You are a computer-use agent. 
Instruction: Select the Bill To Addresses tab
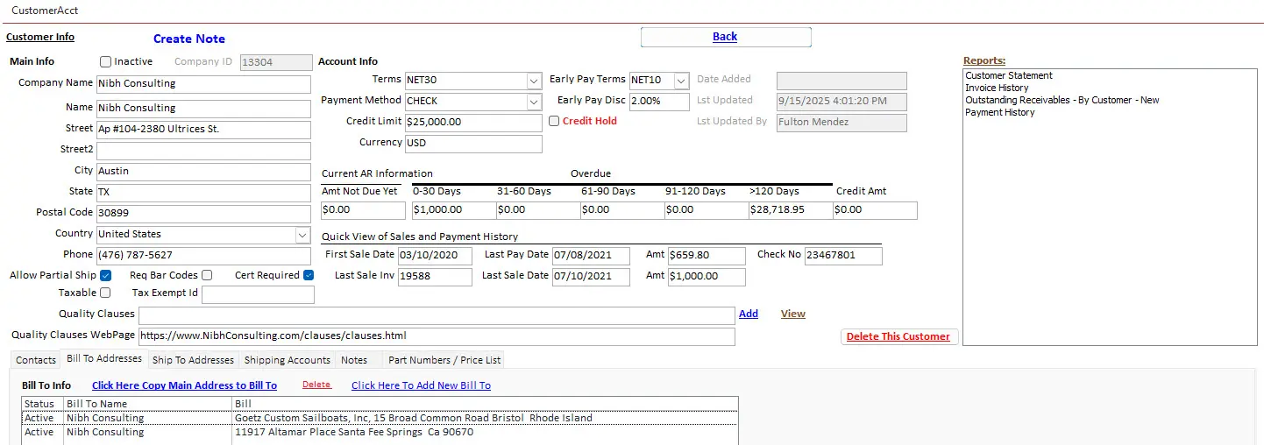click(x=104, y=359)
